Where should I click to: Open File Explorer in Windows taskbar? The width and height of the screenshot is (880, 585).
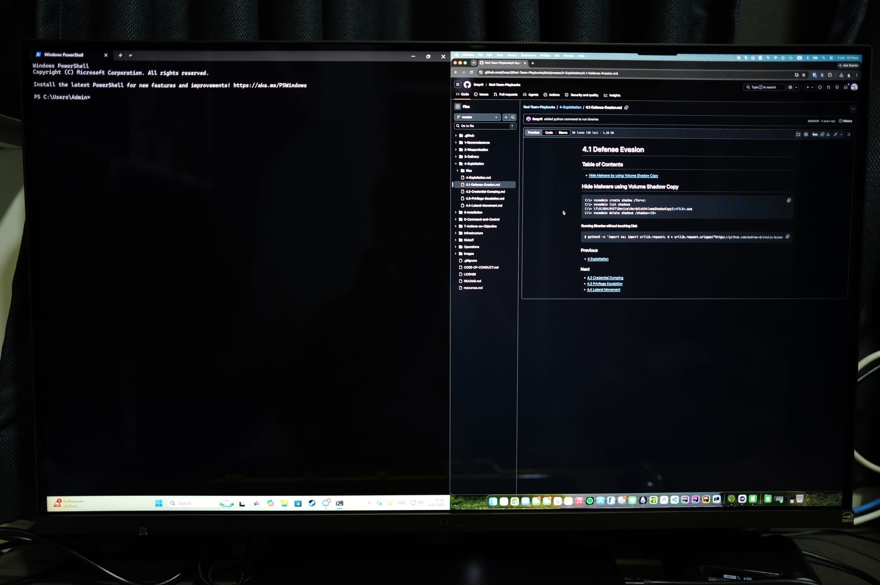click(x=284, y=503)
